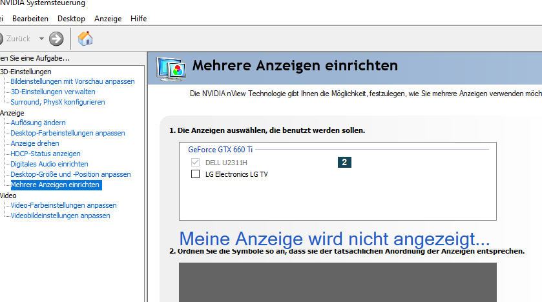The height and width of the screenshot is (302, 542).
Task: Click the display number 2 badge
Action: tap(344, 162)
